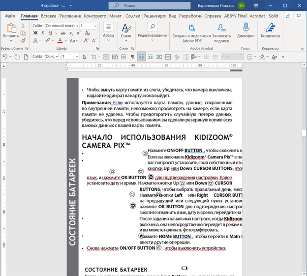This screenshot has width=307, height=276.
Task: Toggle superscript x² formatting
Action: [79, 33]
